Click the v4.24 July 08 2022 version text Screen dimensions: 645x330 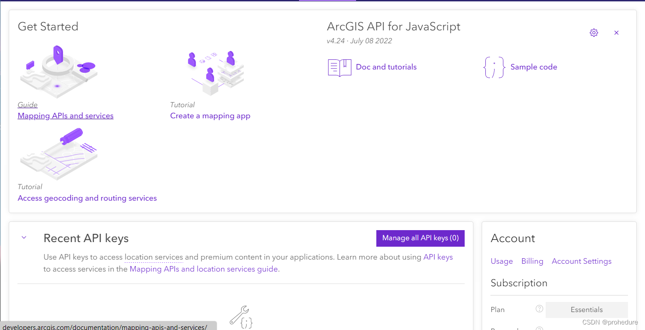pyautogui.click(x=359, y=41)
